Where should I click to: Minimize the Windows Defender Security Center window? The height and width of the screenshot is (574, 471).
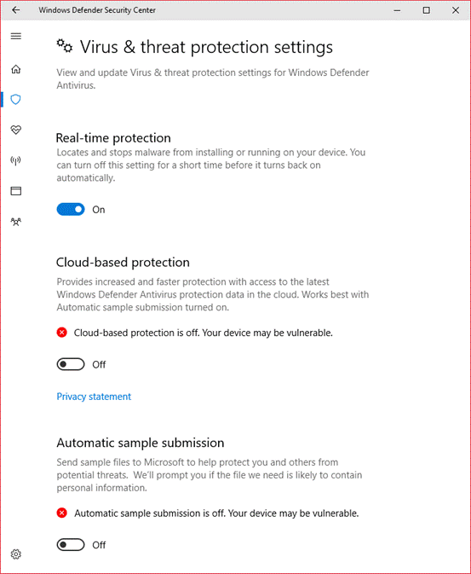point(397,10)
